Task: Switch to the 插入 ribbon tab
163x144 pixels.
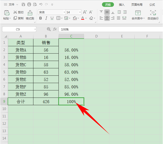Action: pyautogui.click(x=122, y=5)
